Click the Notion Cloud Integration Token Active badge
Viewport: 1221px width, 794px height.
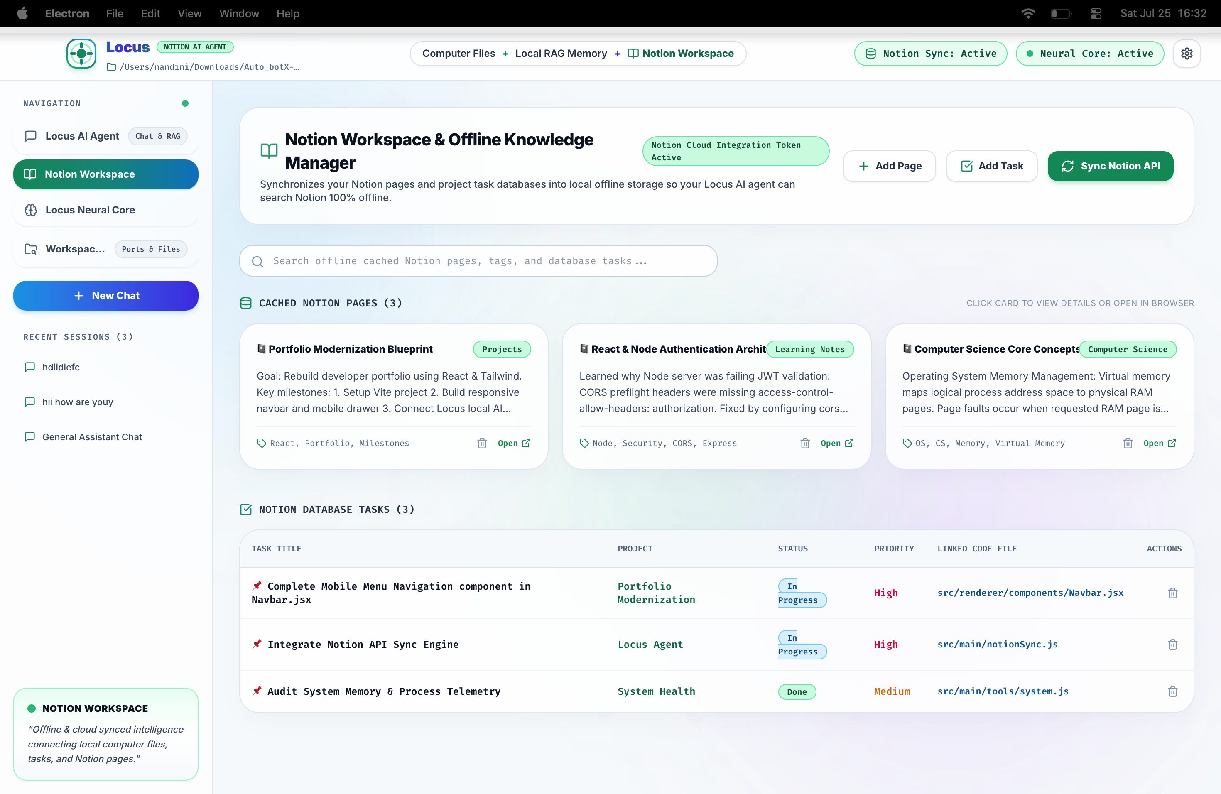[736, 151]
